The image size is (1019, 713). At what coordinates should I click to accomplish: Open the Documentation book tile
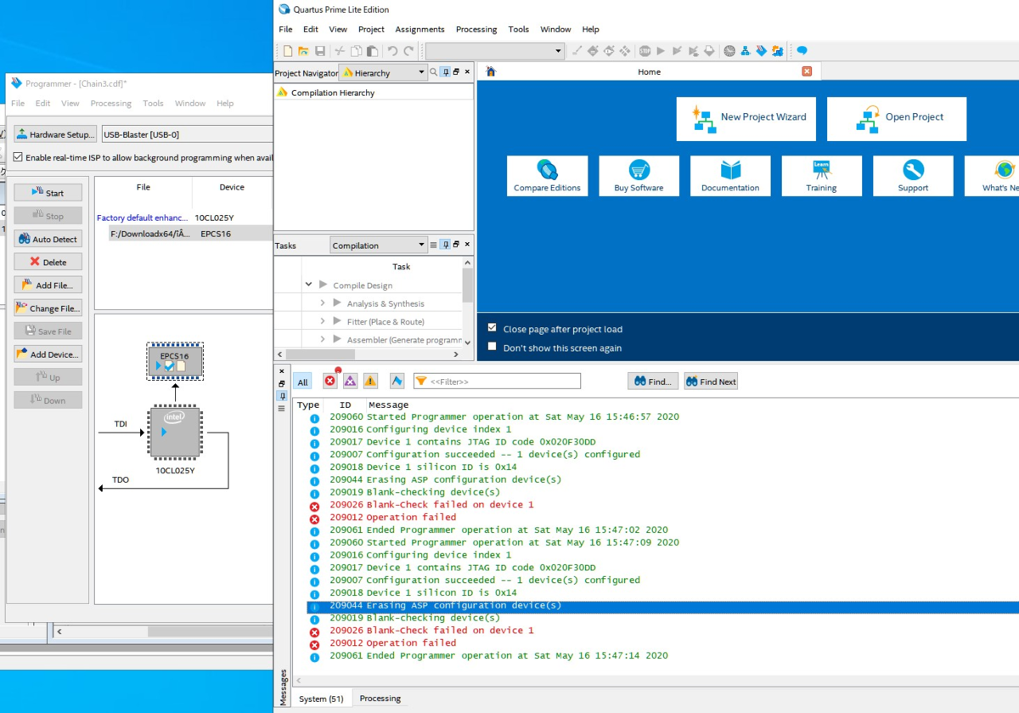(730, 176)
